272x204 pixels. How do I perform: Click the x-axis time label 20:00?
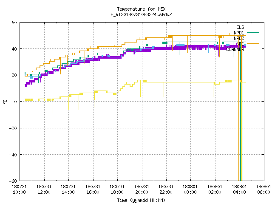(x=142, y=192)
